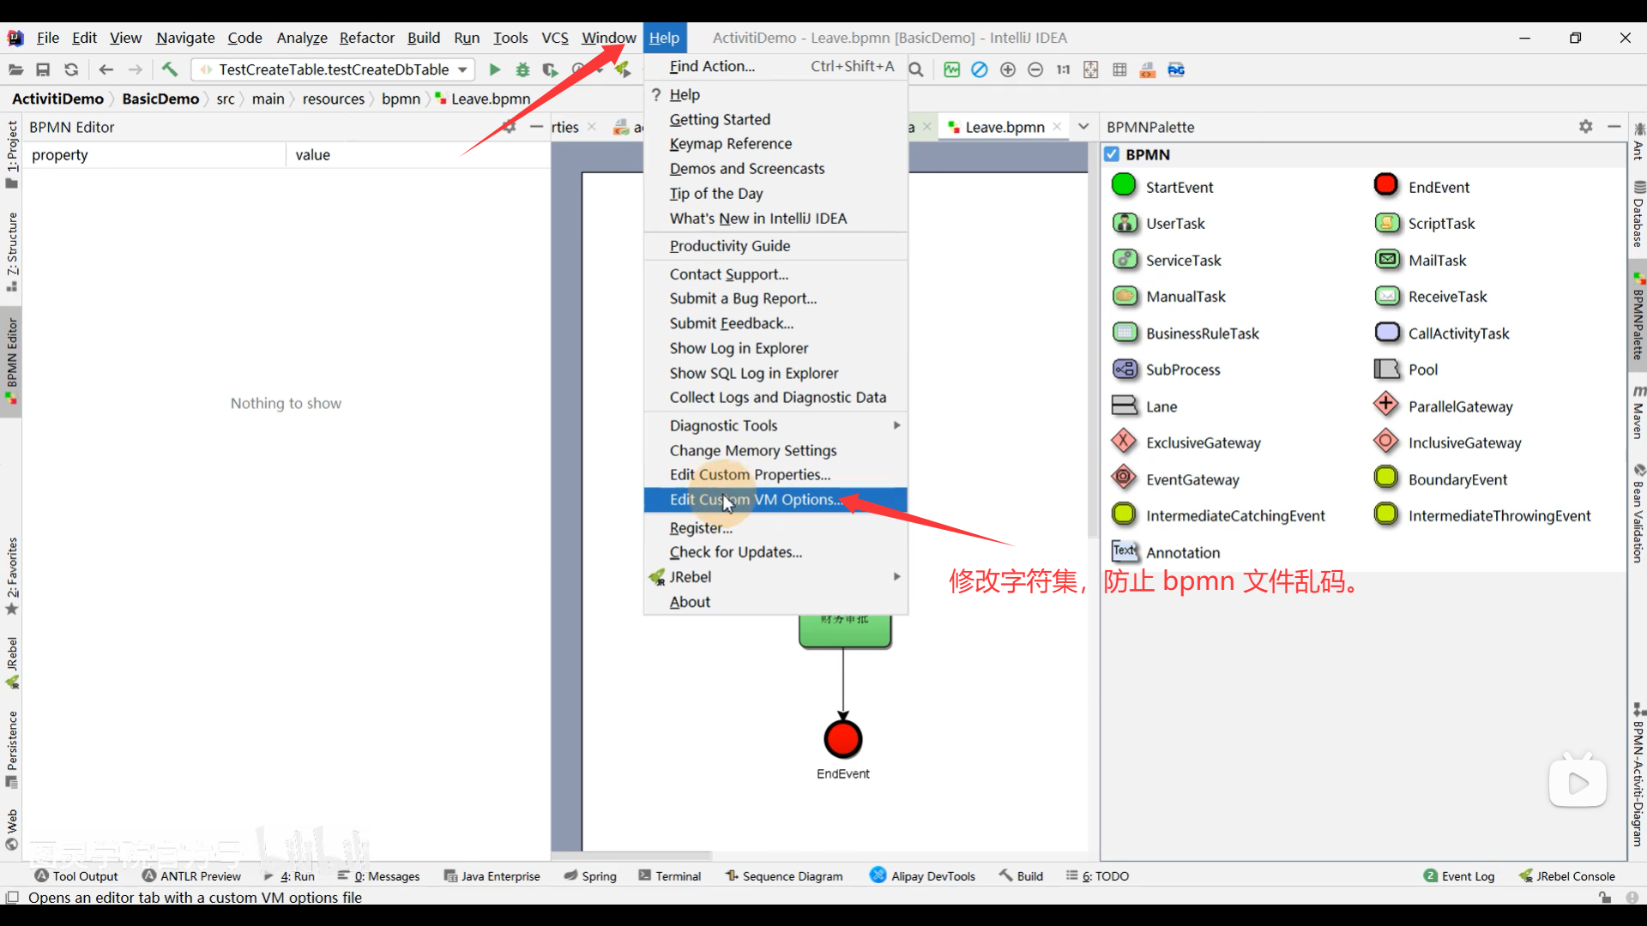Select ParallelGateway from the BPMN palette

pyautogui.click(x=1386, y=406)
